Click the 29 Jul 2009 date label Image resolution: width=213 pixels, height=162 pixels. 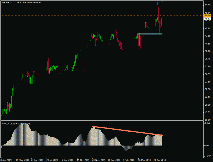(52, 160)
